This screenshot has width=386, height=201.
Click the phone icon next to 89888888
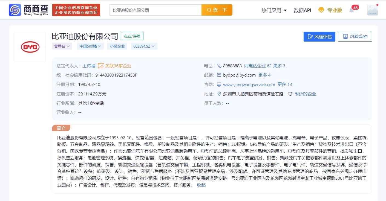point(219,66)
